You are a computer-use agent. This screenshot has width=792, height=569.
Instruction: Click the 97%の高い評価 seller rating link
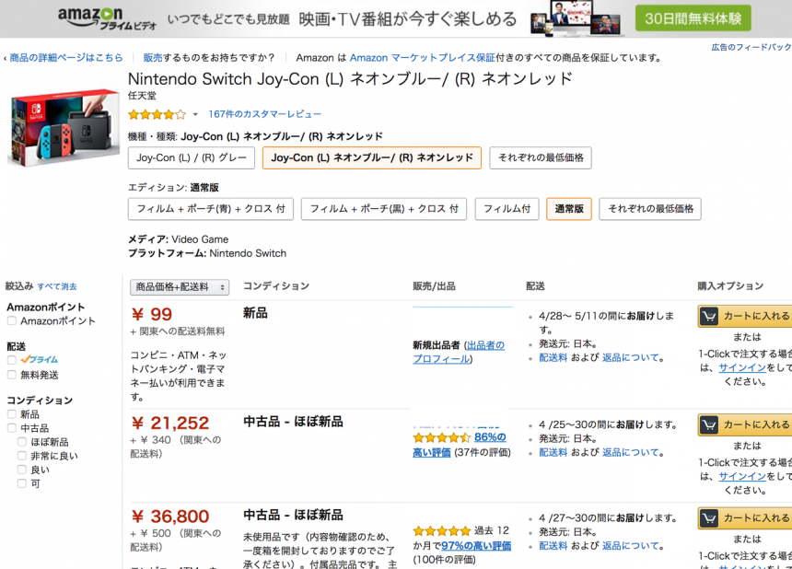(x=476, y=546)
